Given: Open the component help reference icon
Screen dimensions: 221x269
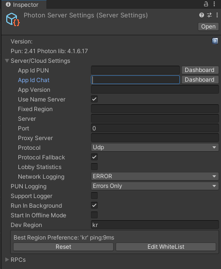Looking at the screenshot, I should click(201, 15).
